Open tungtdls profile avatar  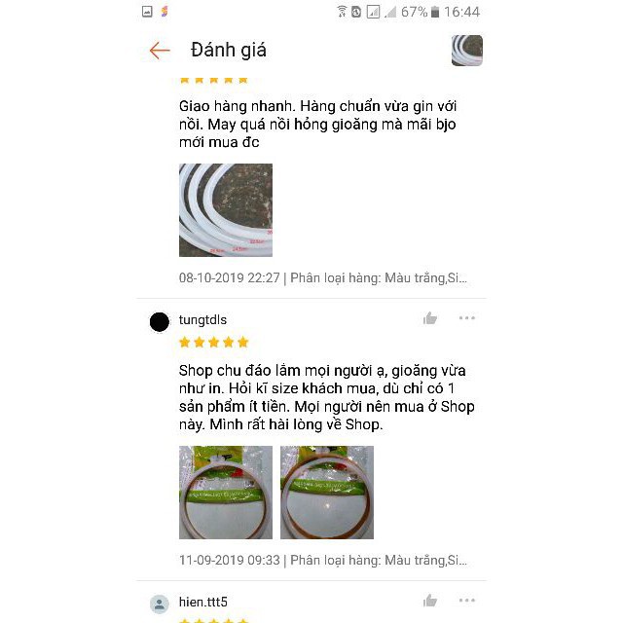(160, 322)
